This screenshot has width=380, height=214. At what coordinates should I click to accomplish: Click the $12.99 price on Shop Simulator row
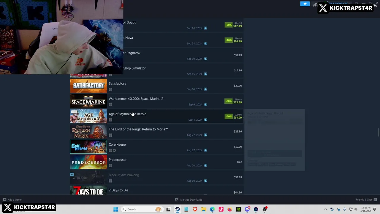pyautogui.click(x=238, y=70)
